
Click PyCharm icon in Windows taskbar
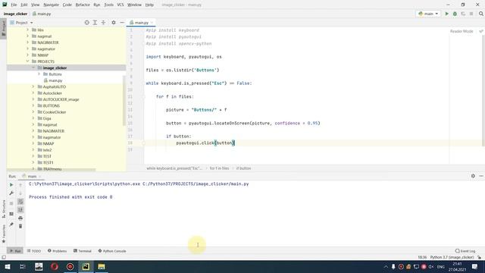86,266
